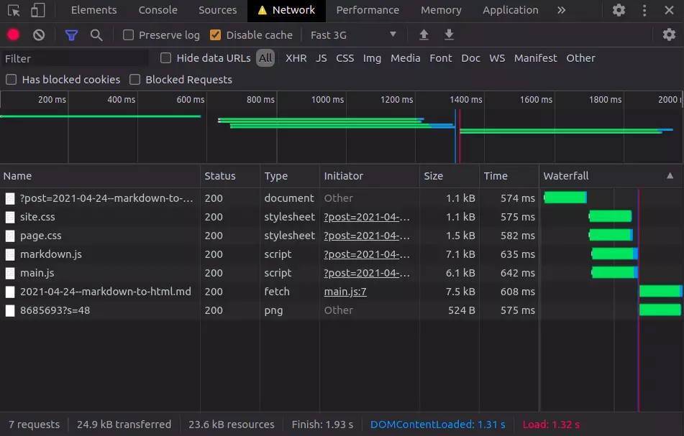Viewport: 684px width, 436px height.
Task: Filter requests by XHR type
Action: (x=296, y=58)
